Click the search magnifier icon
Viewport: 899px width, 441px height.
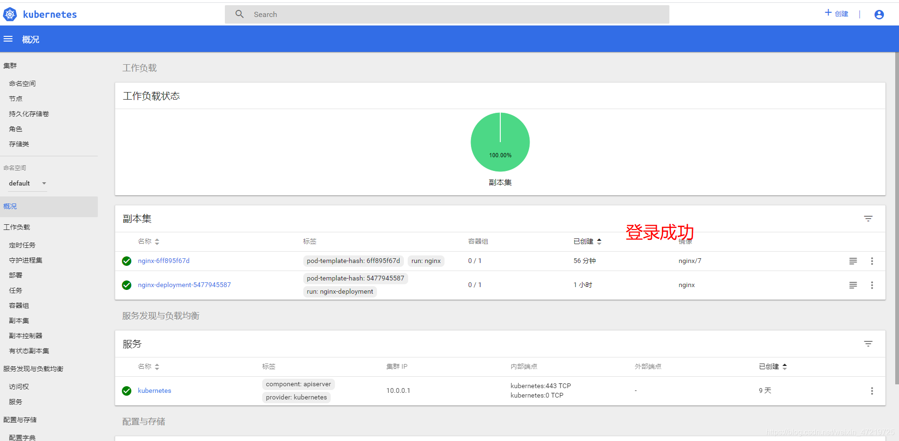(x=240, y=14)
